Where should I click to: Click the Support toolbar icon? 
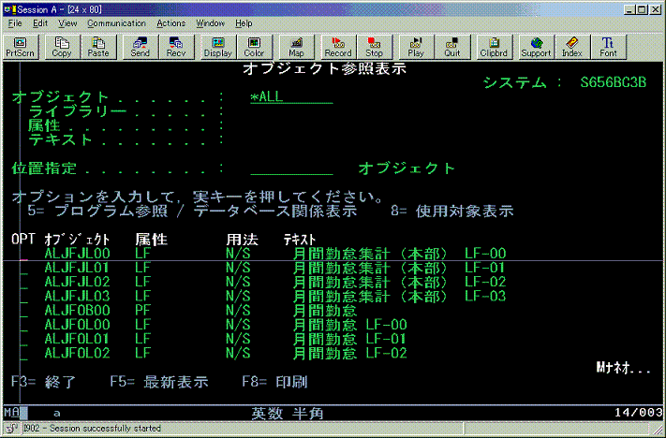[x=536, y=47]
